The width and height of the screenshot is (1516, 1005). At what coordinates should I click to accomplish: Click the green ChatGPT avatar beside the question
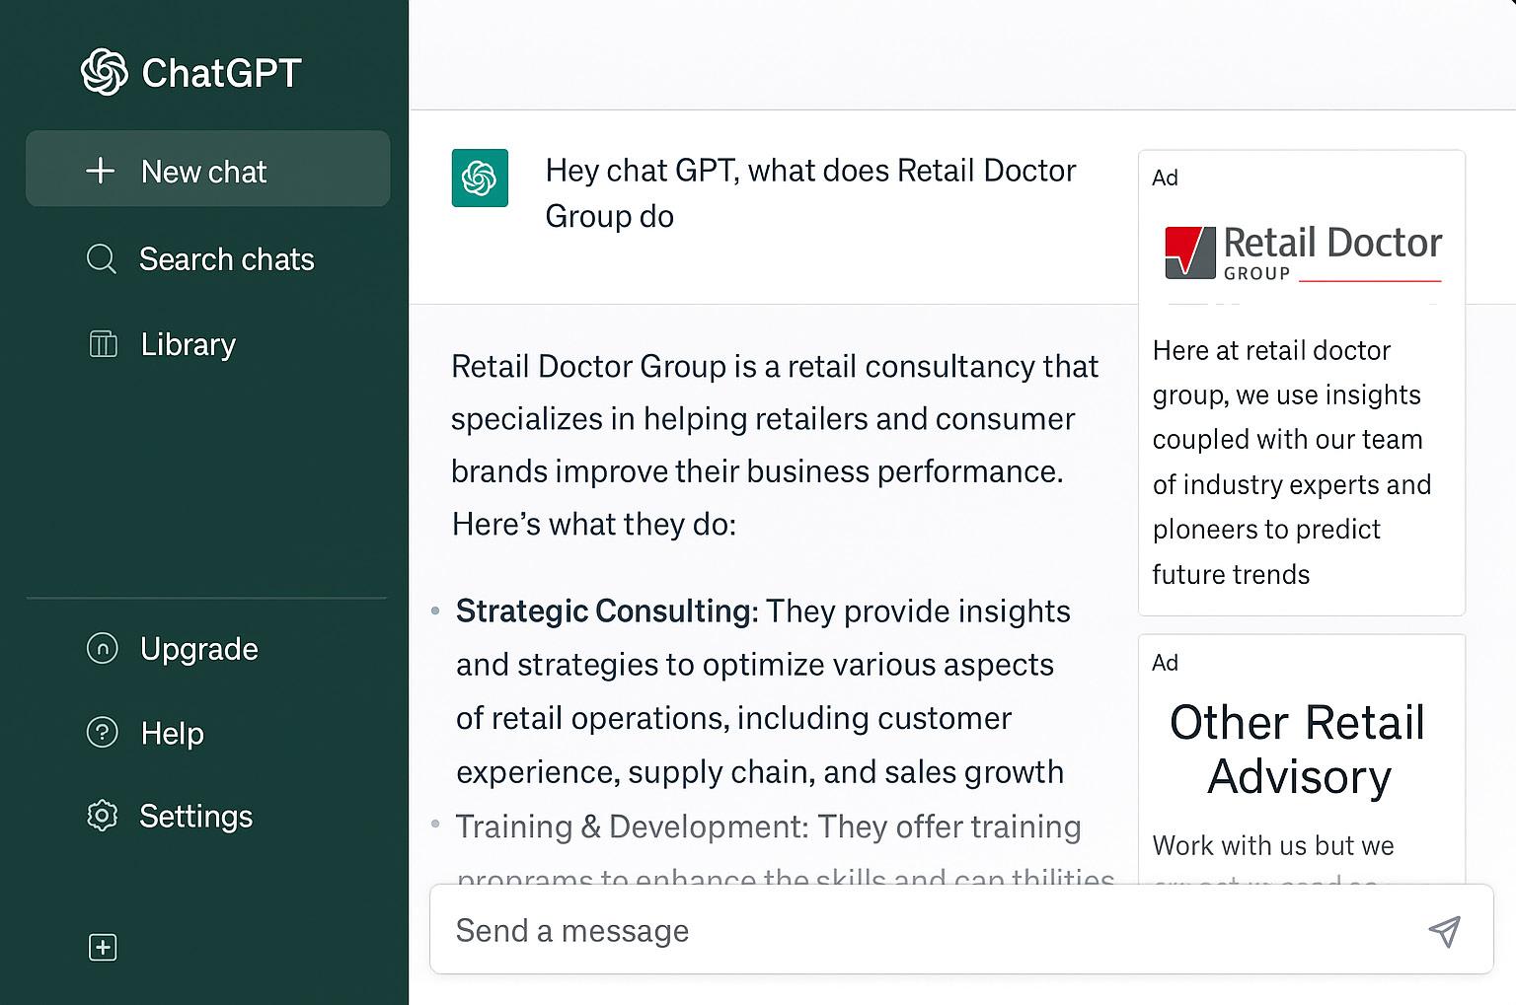click(480, 179)
